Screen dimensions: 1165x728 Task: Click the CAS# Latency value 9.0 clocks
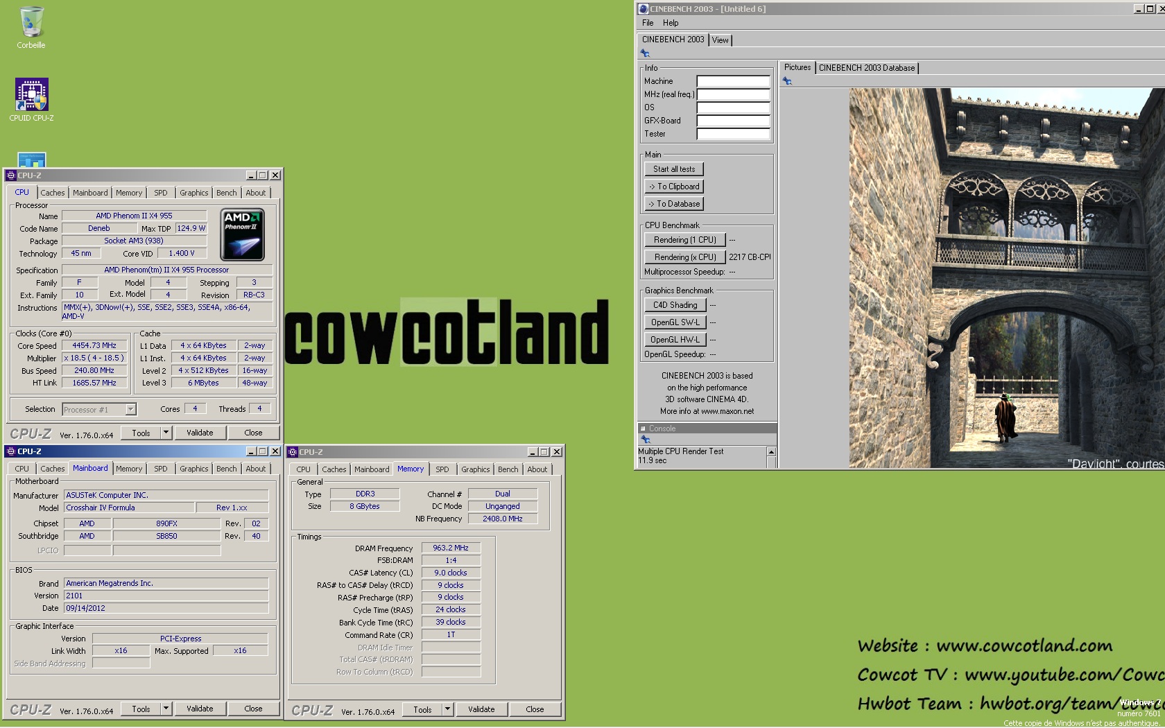tap(451, 573)
